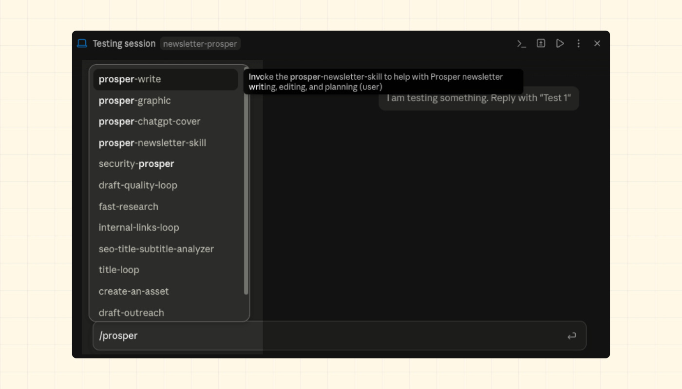This screenshot has height=389, width=682.
Task: Close the Testing session panel
Action: pos(597,43)
